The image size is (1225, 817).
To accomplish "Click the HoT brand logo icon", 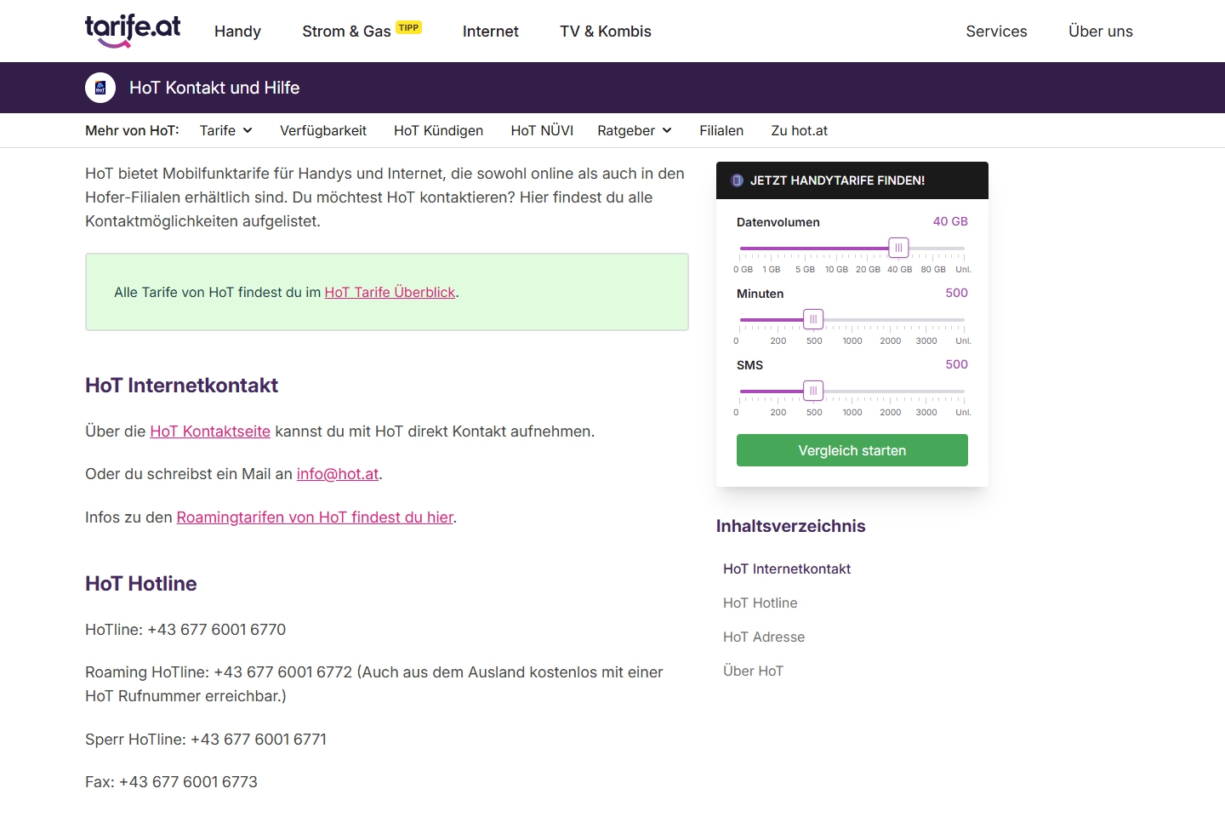I will pyautogui.click(x=100, y=88).
